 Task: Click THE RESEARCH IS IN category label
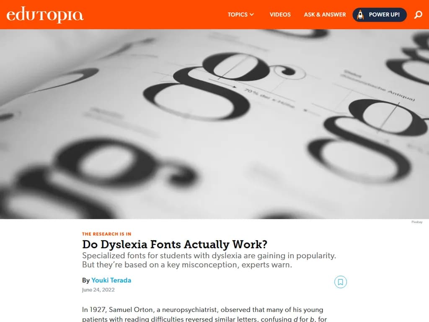tap(107, 234)
